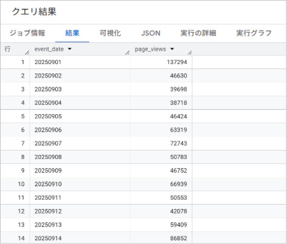Select the page_views value 38718
This screenshot has height=244, width=287.
point(178,103)
